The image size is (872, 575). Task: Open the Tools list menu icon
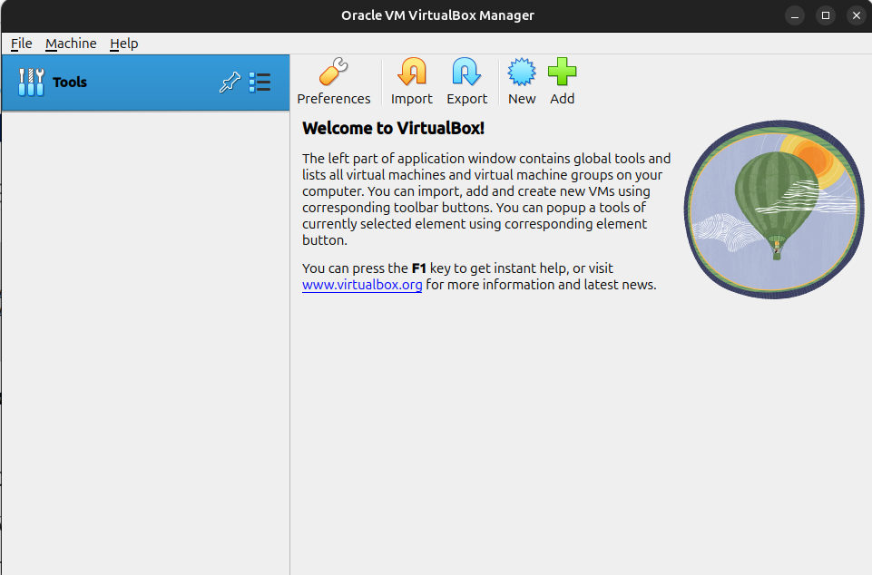260,83
